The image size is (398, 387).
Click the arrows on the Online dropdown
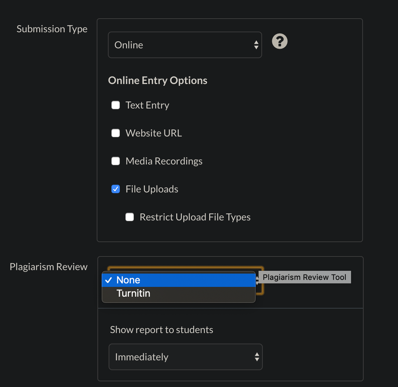tap(256, 45)
